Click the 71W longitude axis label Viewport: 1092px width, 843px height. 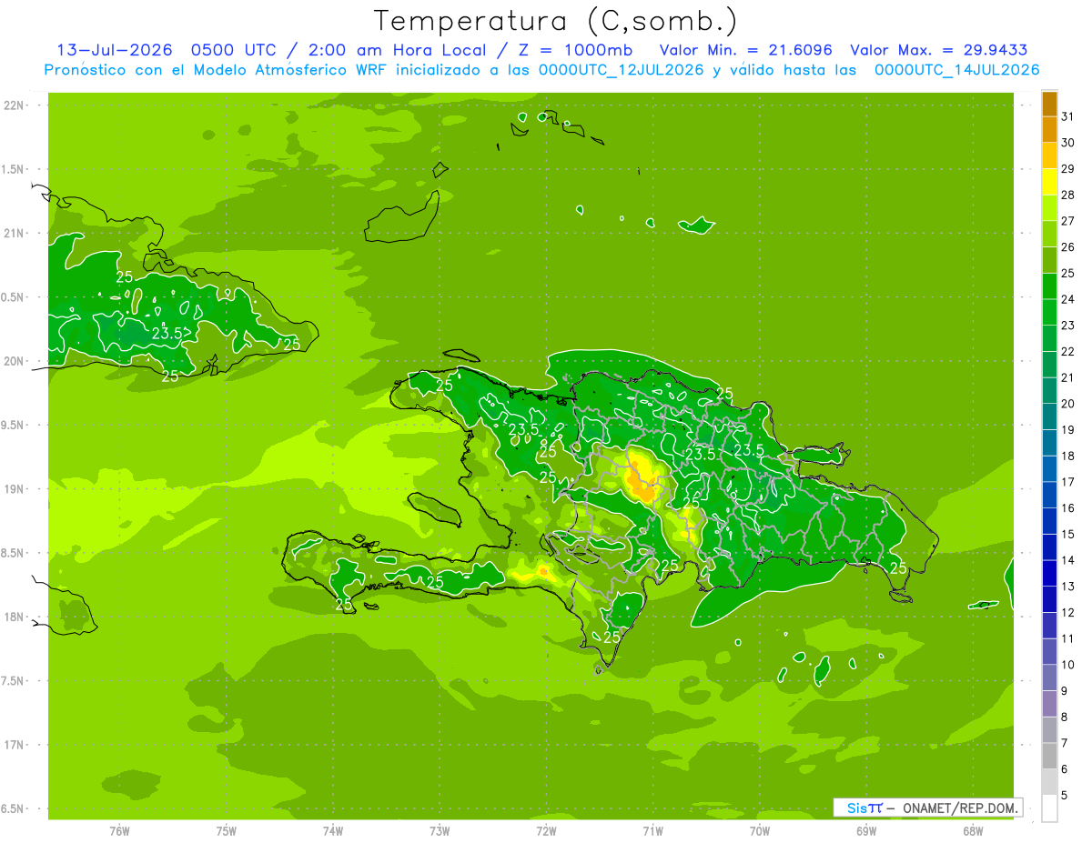[652, 831]
